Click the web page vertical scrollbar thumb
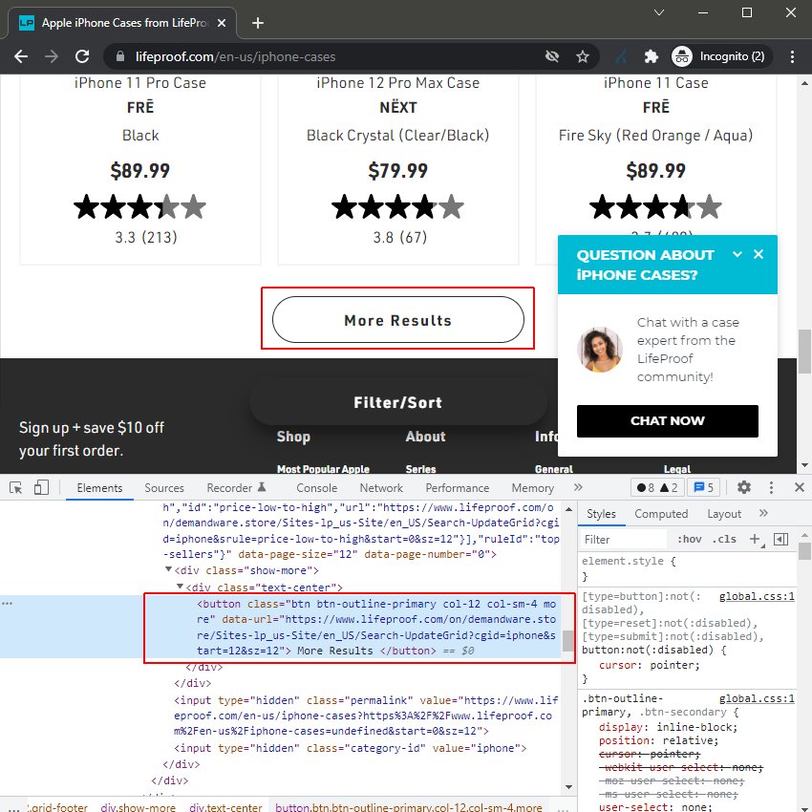 804,352
